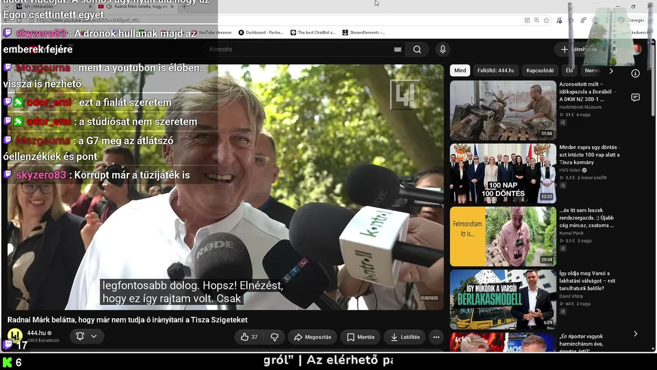This screenshot has width=657, height=370.
Task: Open the HVG Videó channel name
Action: point(570,170)
